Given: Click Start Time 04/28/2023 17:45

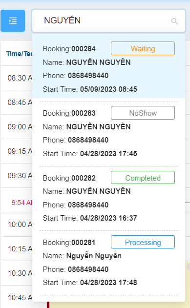Looking at the screenshot, I should coord(90,154).
